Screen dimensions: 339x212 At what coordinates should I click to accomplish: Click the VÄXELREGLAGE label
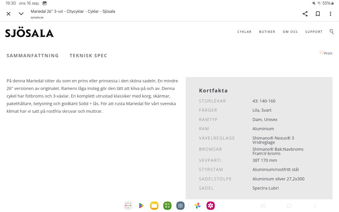217,138
